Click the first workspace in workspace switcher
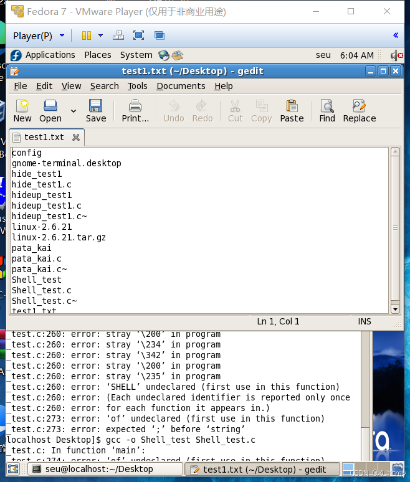Viewport: 410px width, 482px height. (348, 469)
